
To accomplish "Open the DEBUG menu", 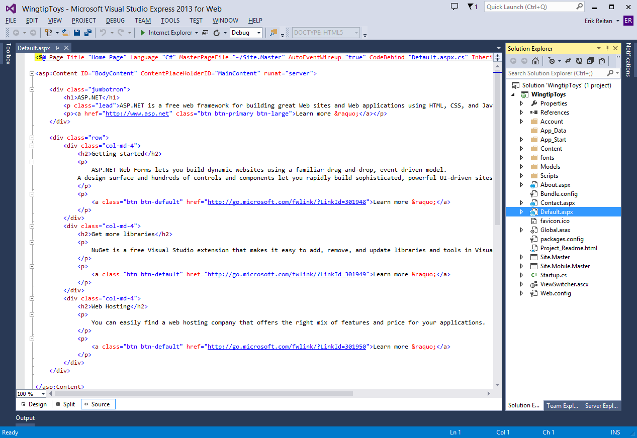I will 115,21.
